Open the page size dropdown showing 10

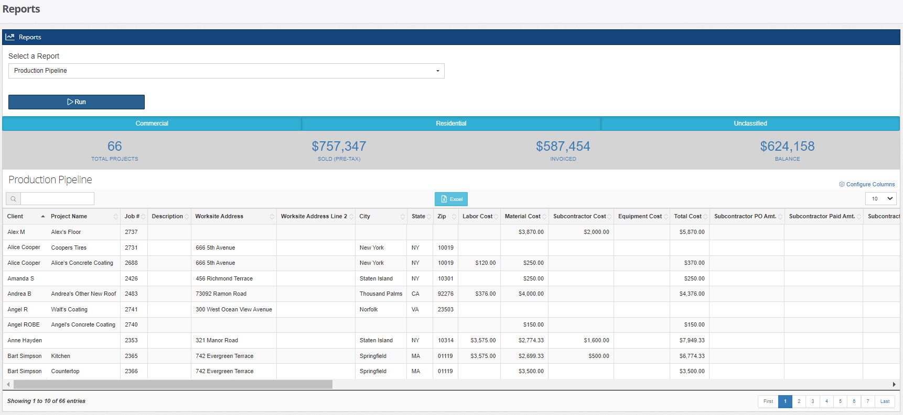point(880,199)
